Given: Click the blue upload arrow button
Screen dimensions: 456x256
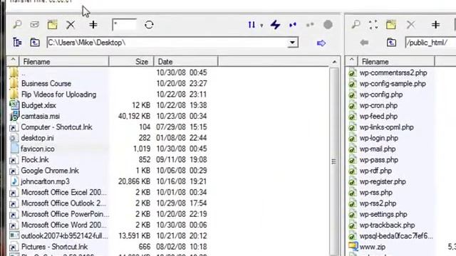Looking at the screenshot, I should [x=321, y=43].
